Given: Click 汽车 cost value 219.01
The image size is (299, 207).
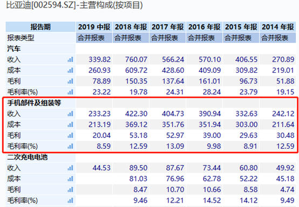Looking at the screenshot, I should [283, 71].
